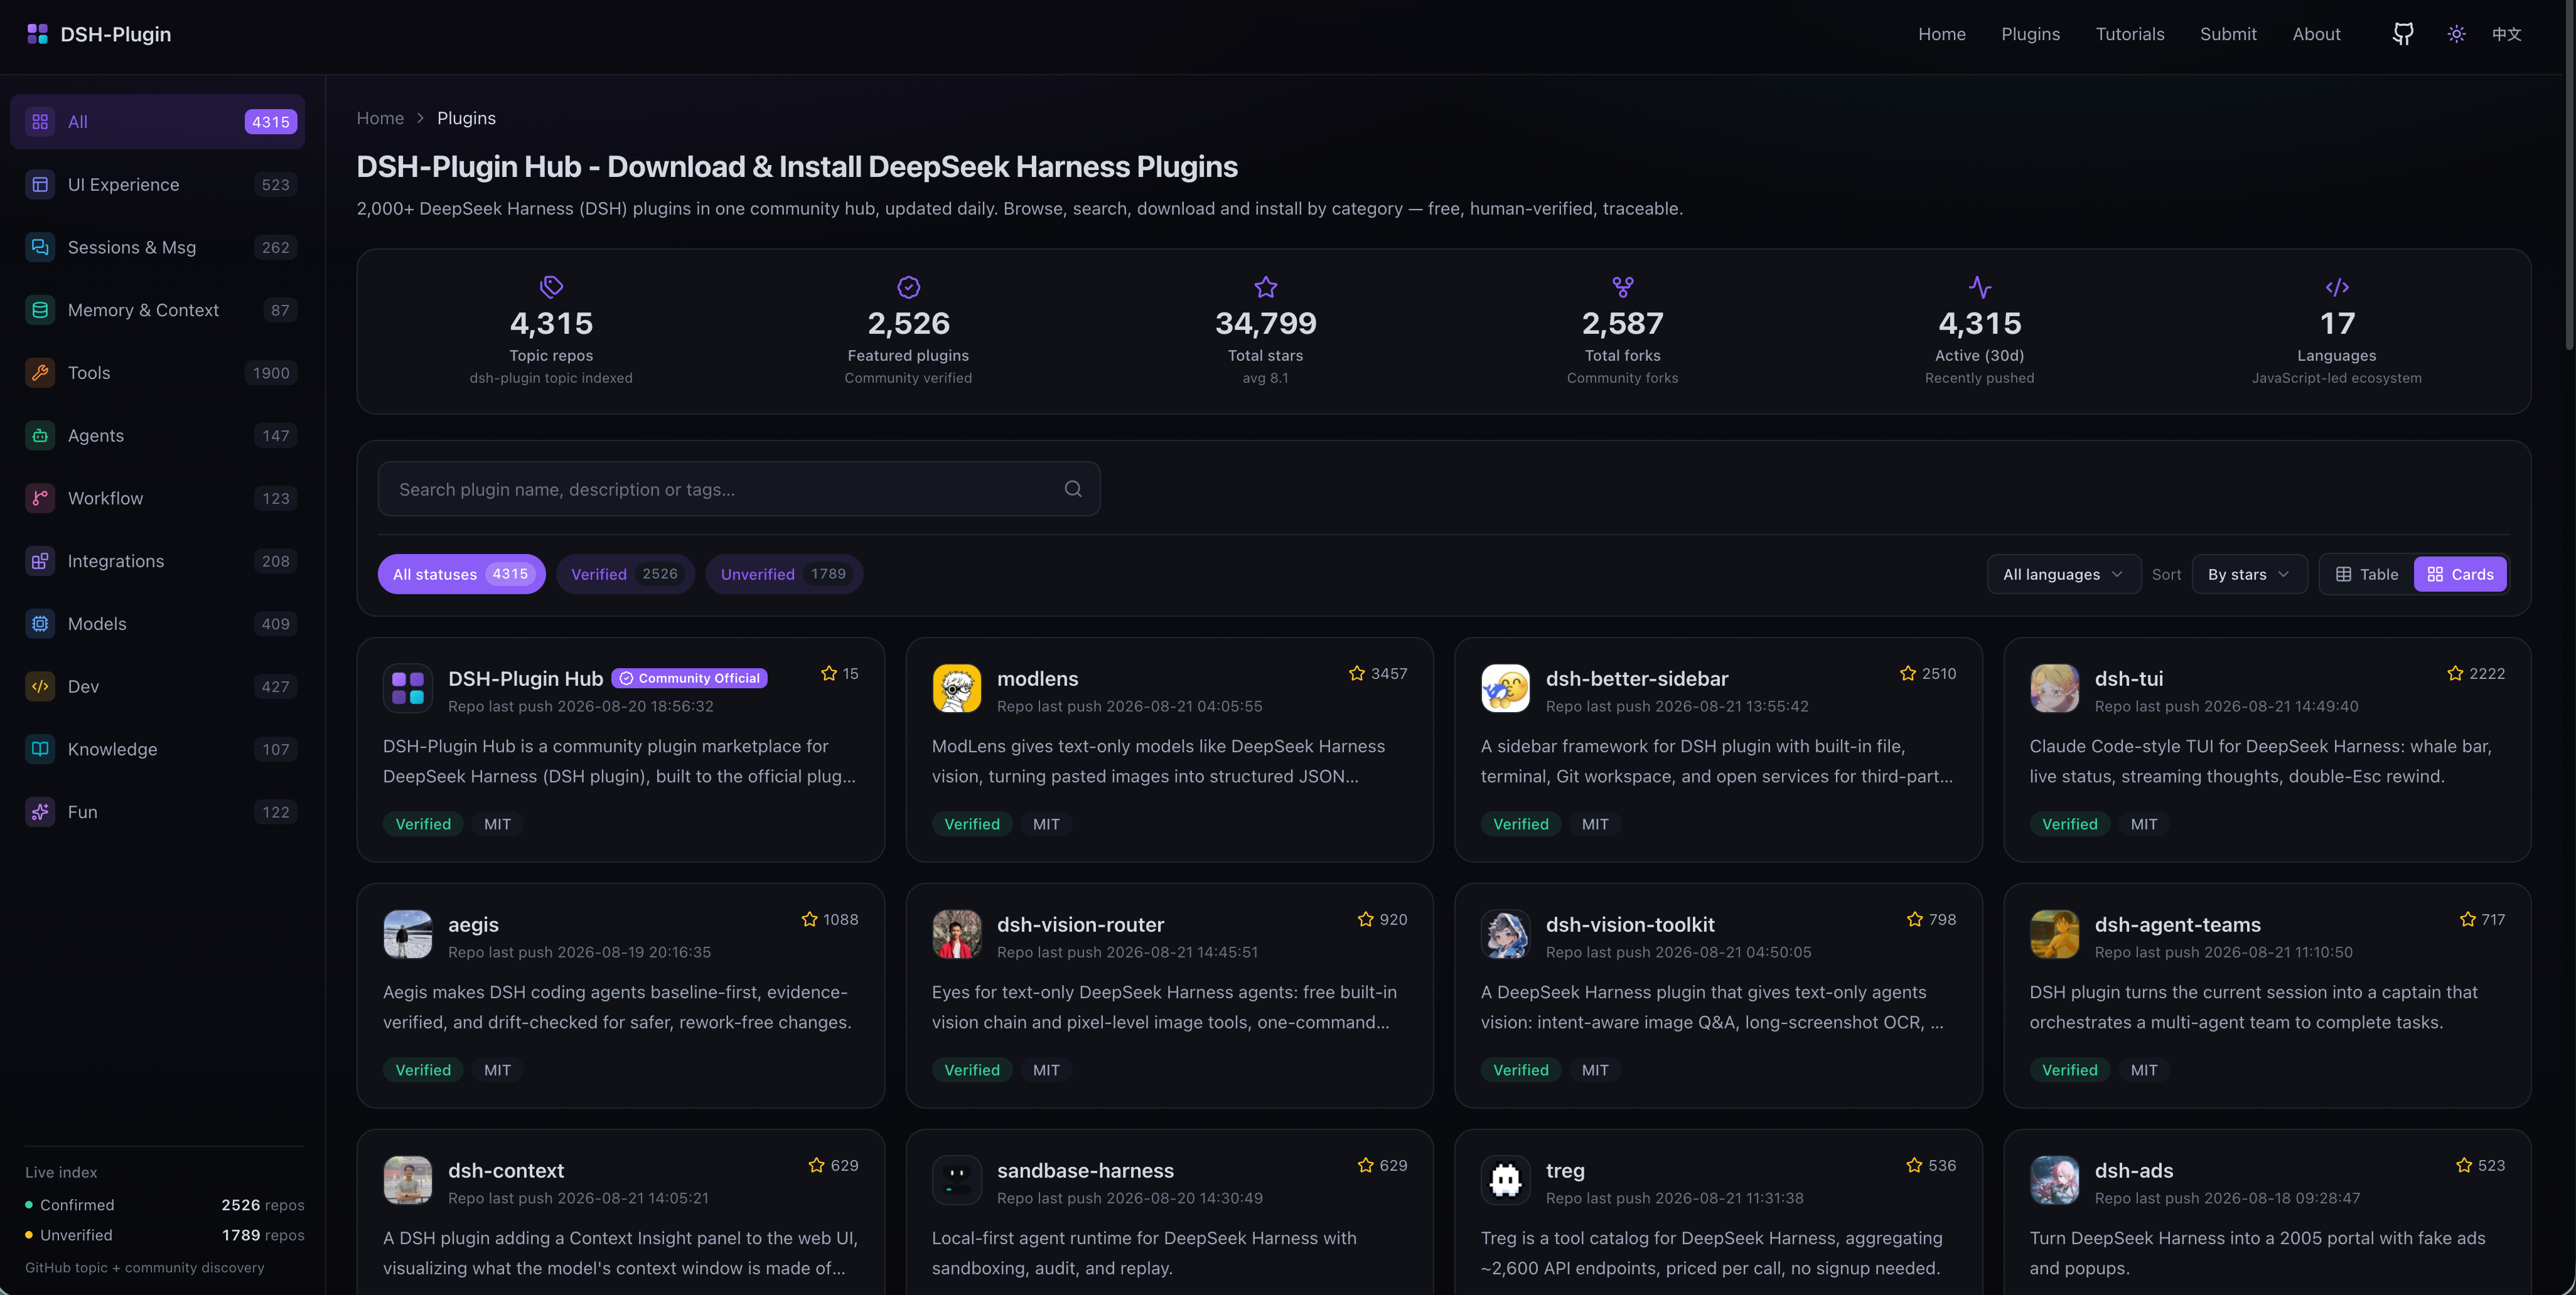Click the star icon on dsh-tui card
Image resolution: width=2576 pixels, height=1295 pixels.
2455,673
